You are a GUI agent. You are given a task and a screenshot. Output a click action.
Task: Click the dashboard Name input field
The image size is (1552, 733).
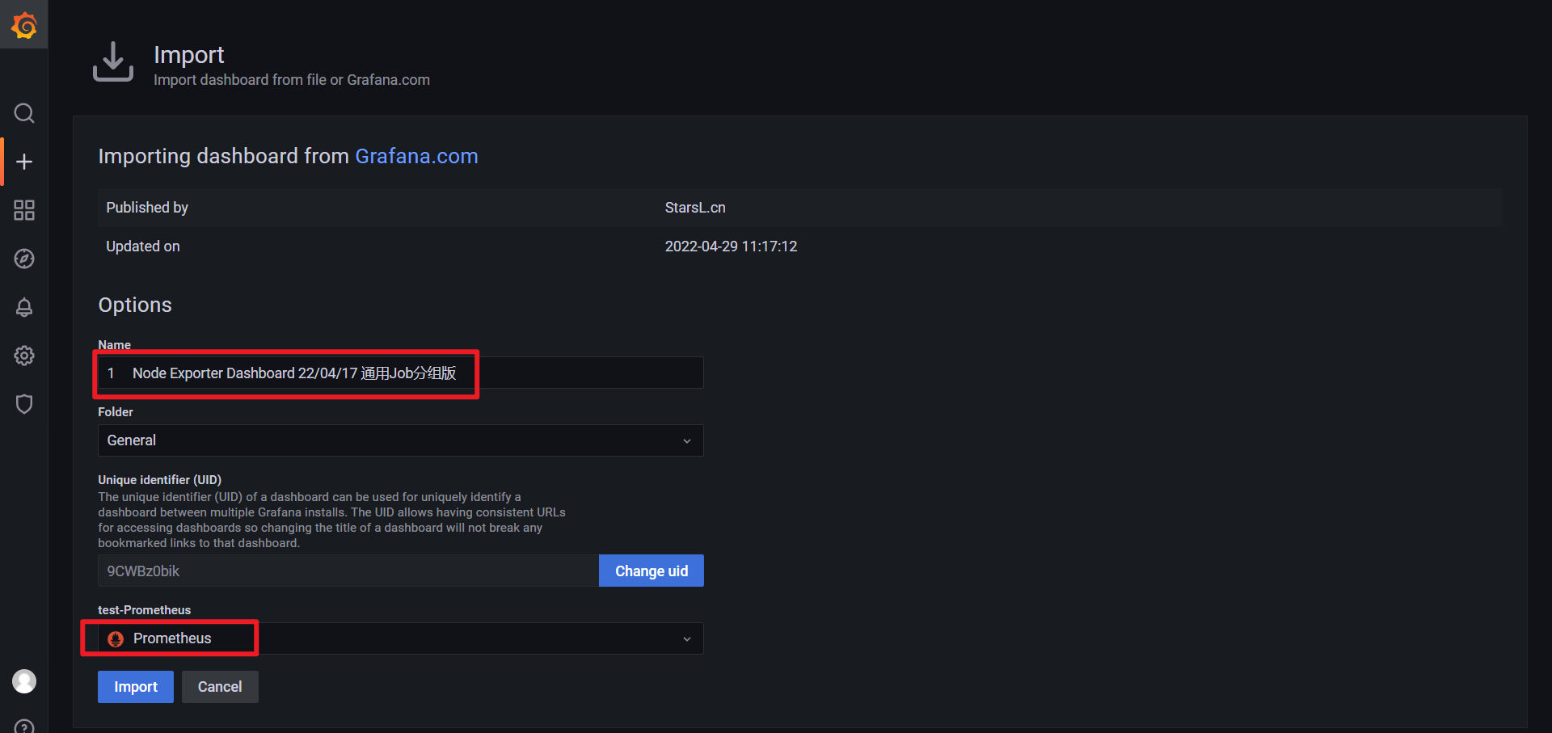(x=400, y=373)
